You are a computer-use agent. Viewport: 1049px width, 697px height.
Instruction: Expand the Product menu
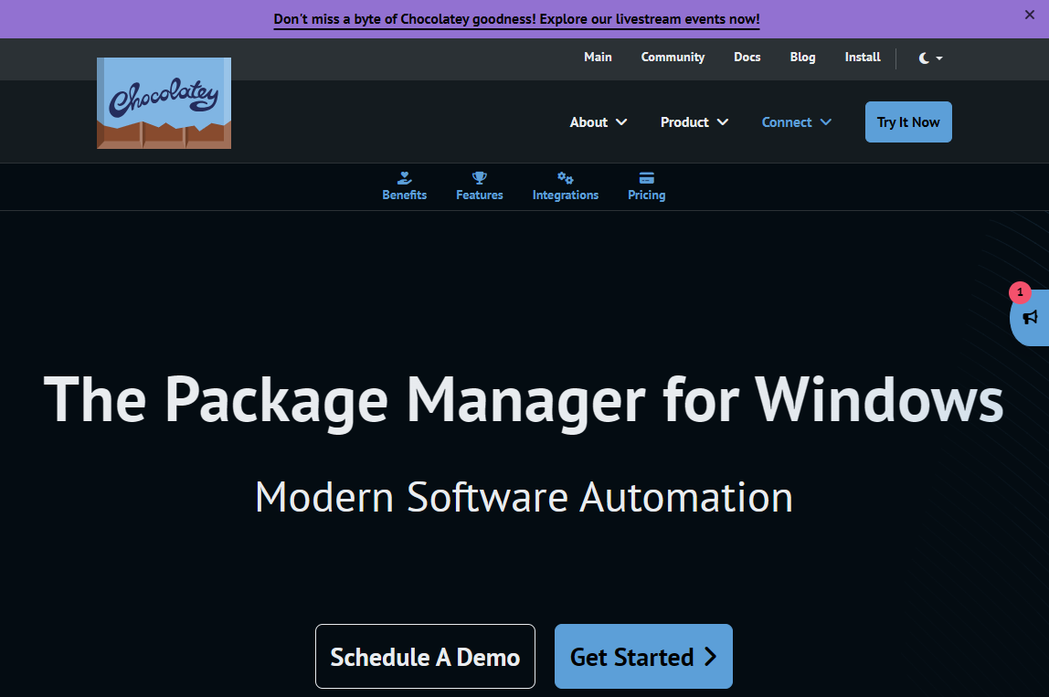click(694, 122)
